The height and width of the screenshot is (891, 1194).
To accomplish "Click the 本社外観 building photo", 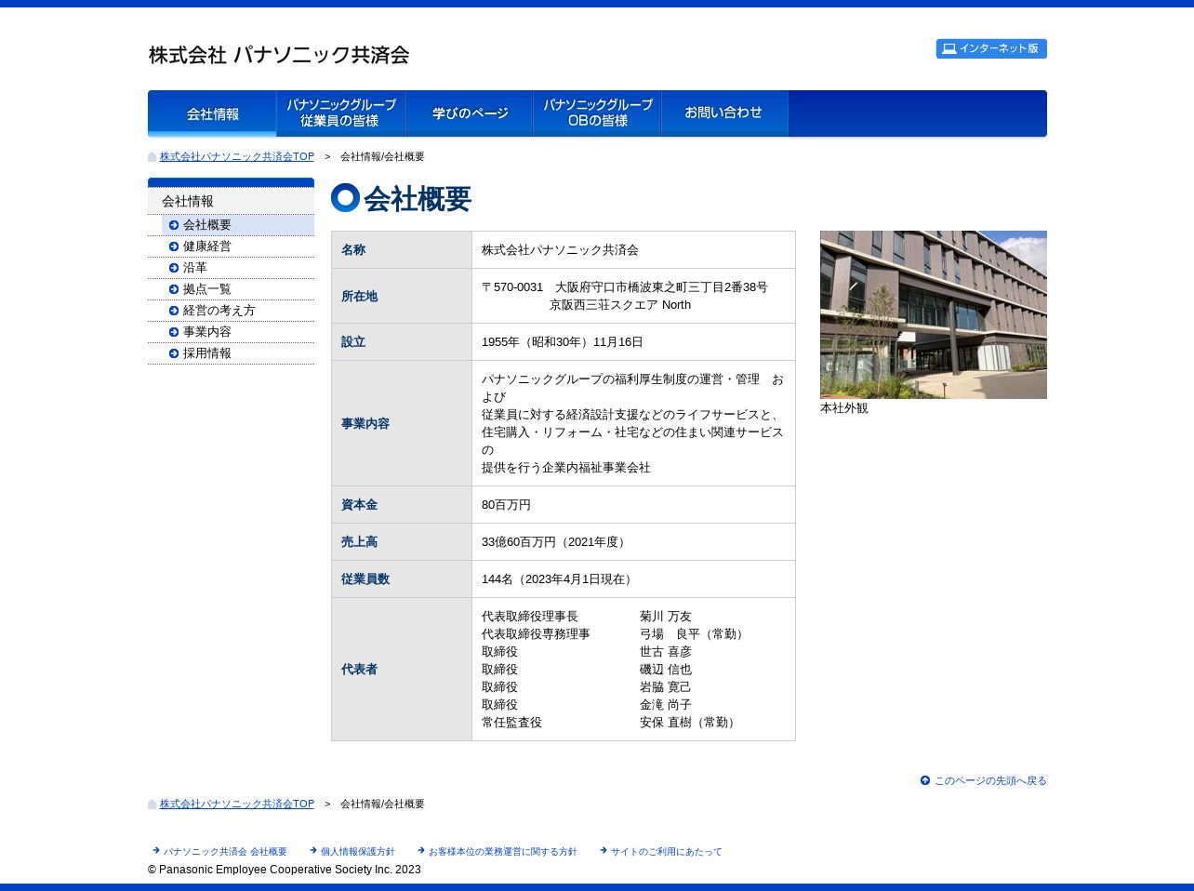I will tap(934, 314).
